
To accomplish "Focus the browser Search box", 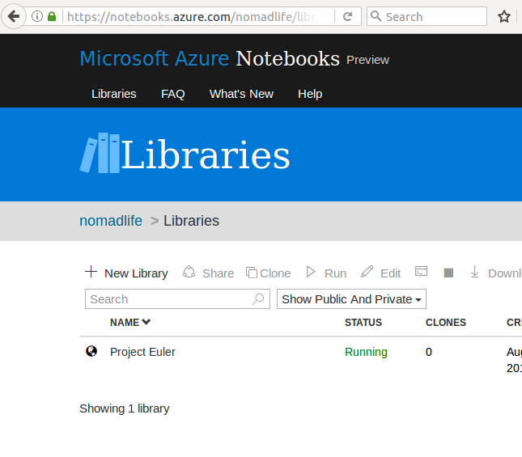I will click(x=427, y=16).
